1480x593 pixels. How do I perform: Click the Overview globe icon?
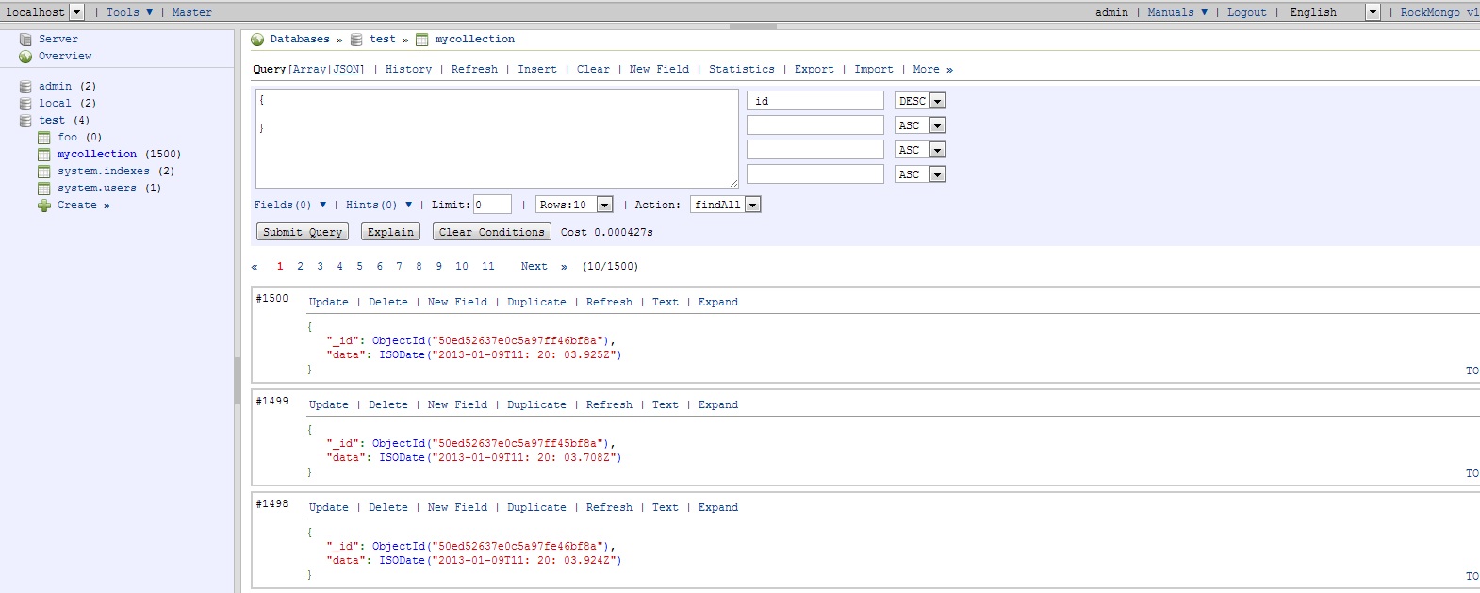pyautogui.click(x=25, y=57)
